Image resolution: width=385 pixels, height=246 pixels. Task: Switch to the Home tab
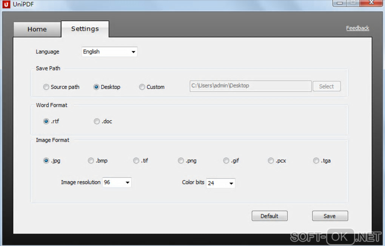(37, 29)
